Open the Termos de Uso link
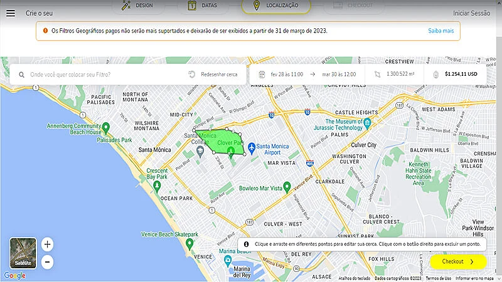This screenshot has width=502, height=282. click(438, 278)
